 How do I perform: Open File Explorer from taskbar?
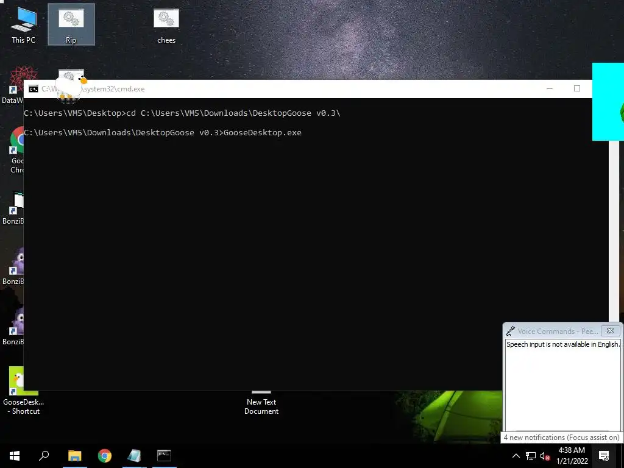[x=75, y=456]
